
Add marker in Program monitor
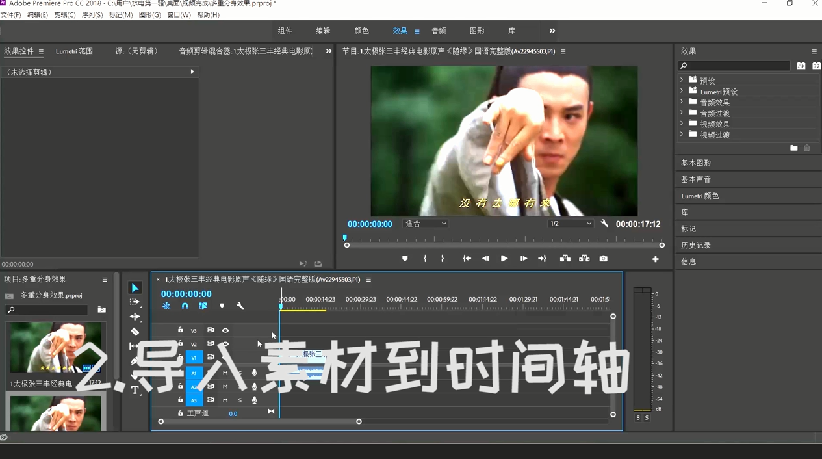(405, 259)
